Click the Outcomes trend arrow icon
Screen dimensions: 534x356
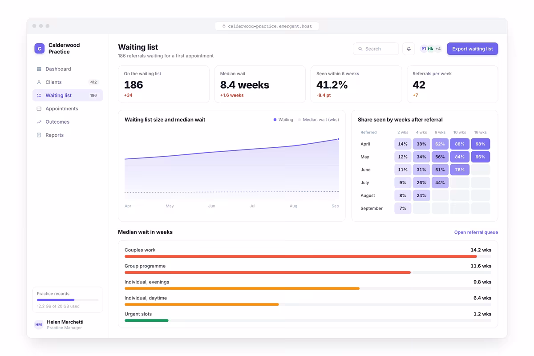tap(39, 122)
